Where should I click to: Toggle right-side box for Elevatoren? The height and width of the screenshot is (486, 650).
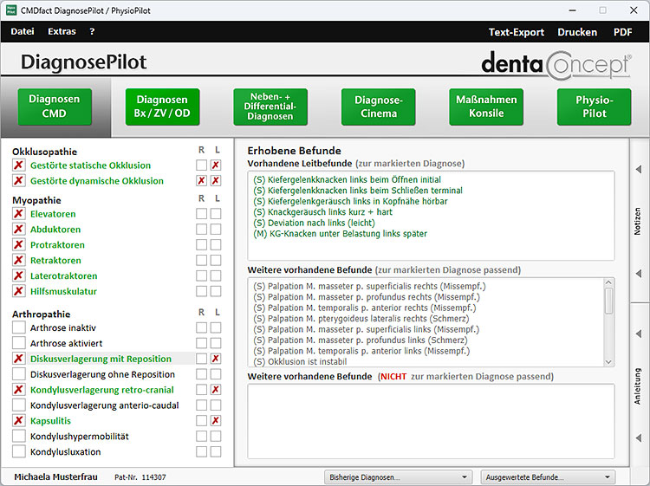pos(201,214)
